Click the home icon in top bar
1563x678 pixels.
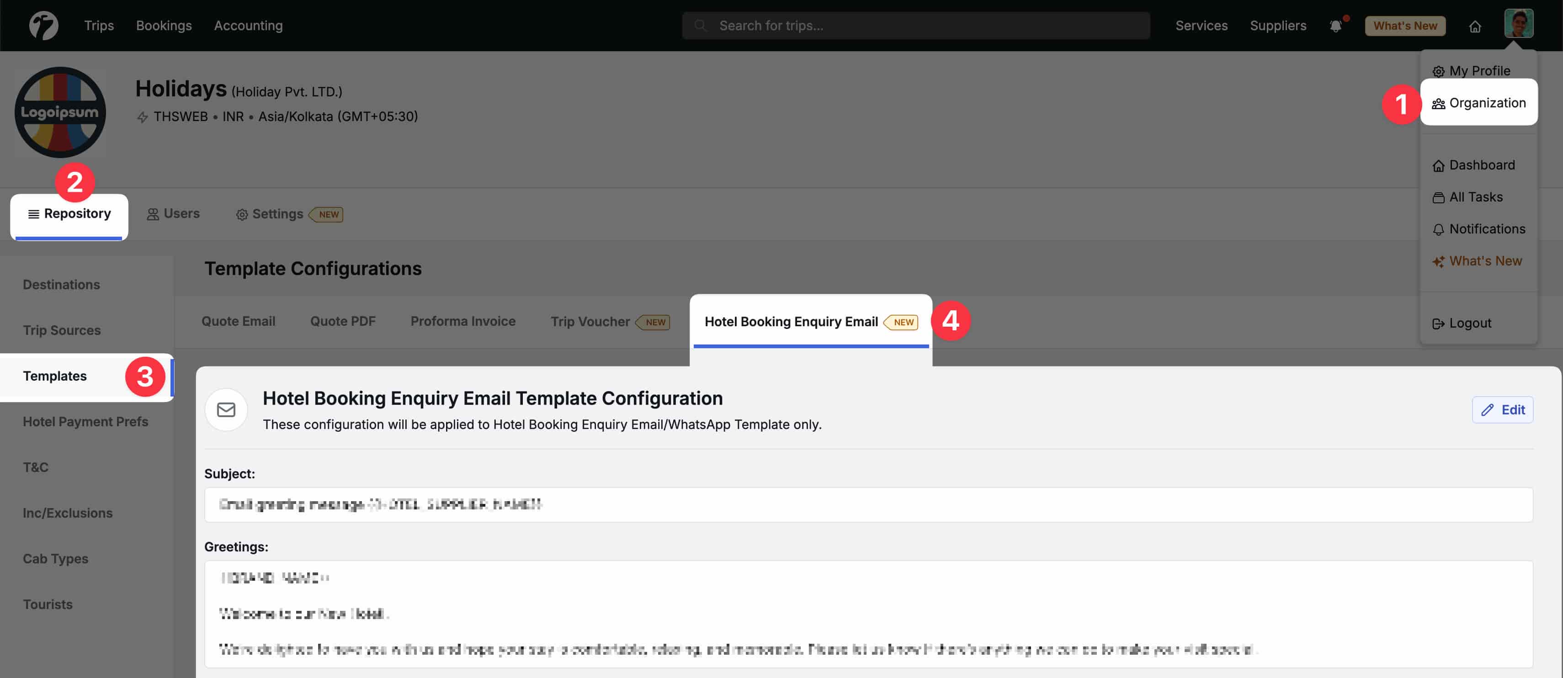1476,26
